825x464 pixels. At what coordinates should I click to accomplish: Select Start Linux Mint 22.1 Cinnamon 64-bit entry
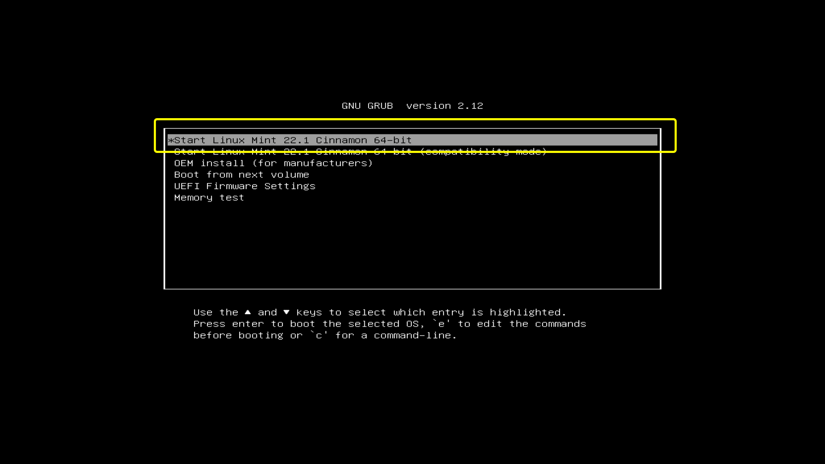pyautogui.click(x=412, y=140)
